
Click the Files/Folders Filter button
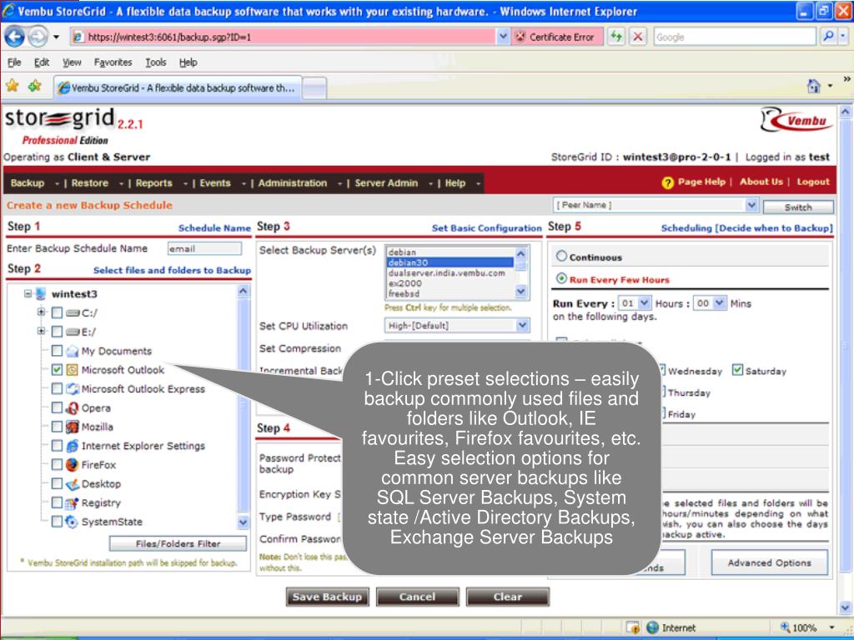pos(178,543)
